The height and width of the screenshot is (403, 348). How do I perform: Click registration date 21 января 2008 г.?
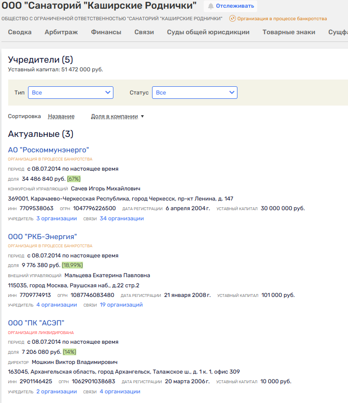point(187,295)
